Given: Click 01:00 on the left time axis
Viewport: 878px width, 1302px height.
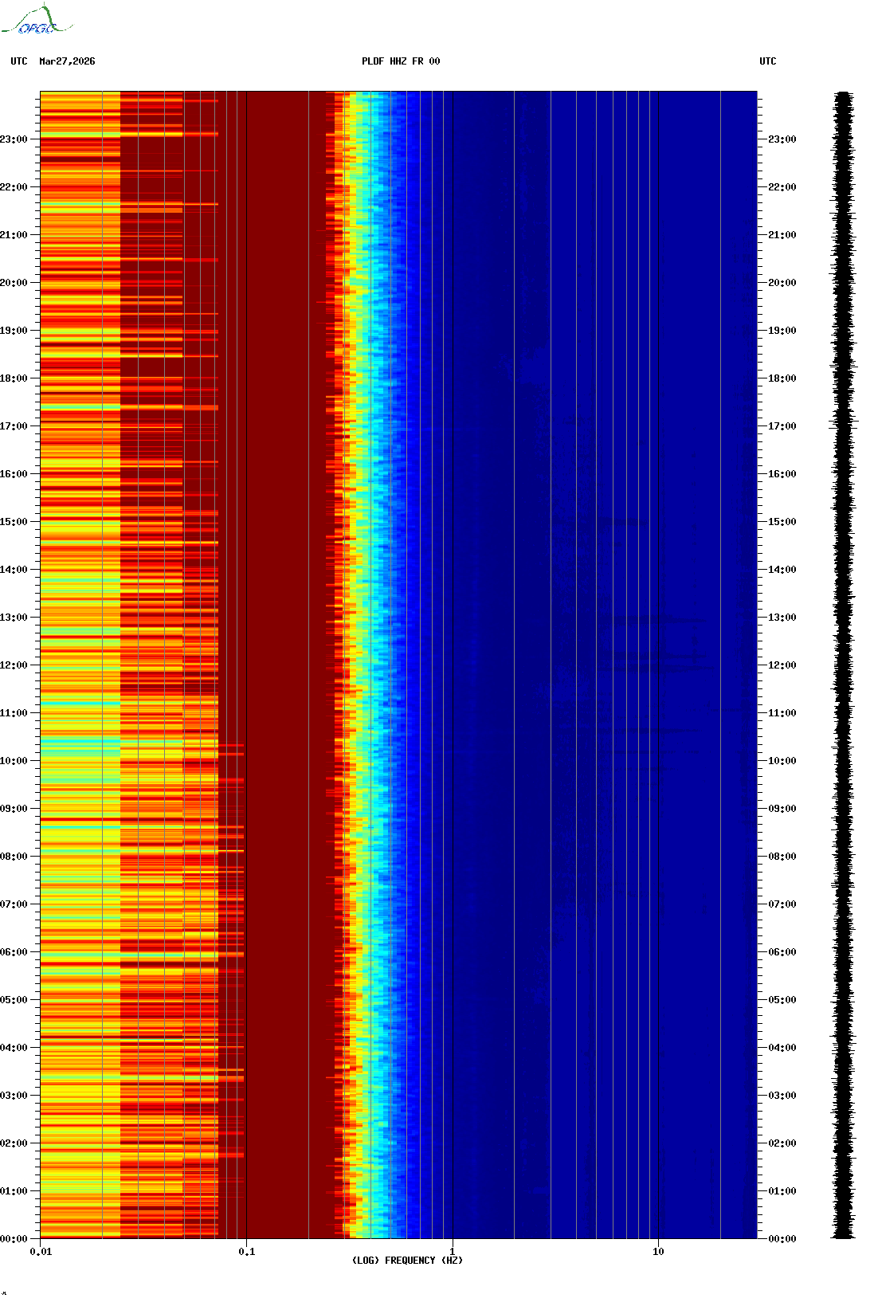Looking at the screenshot, I should click(14, 1191).
